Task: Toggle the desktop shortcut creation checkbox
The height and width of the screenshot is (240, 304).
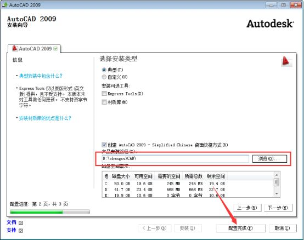Action: pos(104,145)
